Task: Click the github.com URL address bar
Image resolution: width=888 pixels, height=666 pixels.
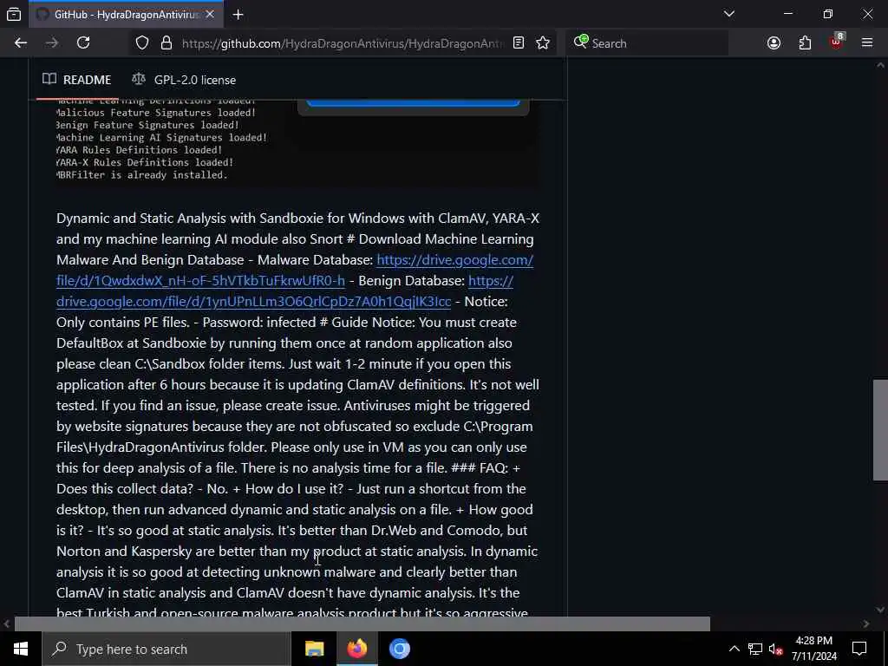Action: pyautogui.click(x=342, y=43)
